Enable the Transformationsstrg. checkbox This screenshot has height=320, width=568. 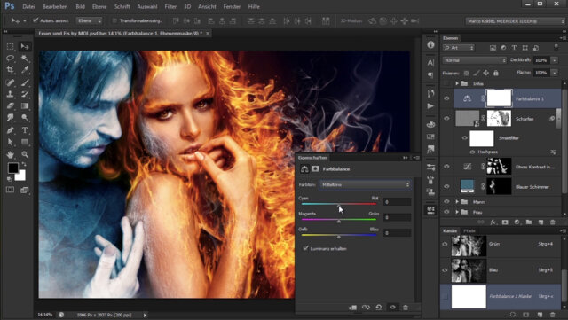click(x=114, y=20)
